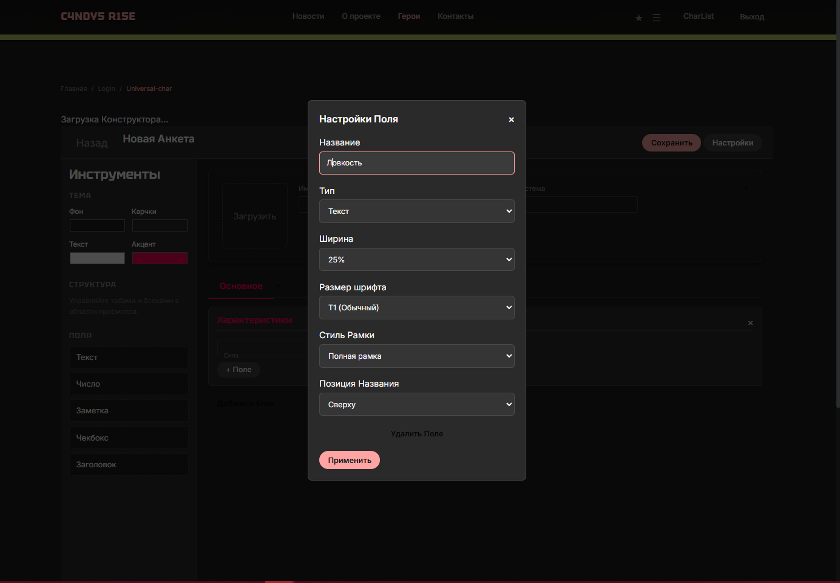Follow the Главная breadcrumb link
The width and height of the screenshot is (840, 583).
tap(74, 88)
